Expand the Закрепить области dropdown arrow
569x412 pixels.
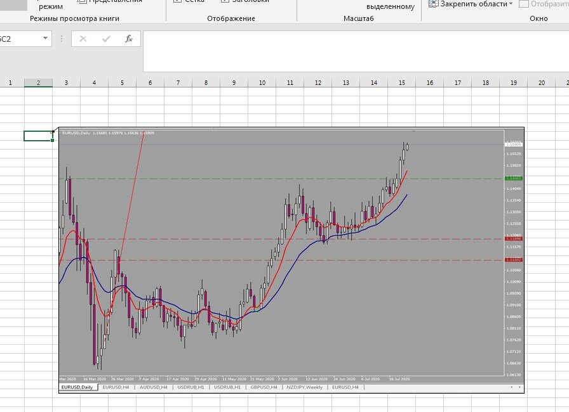511,4
